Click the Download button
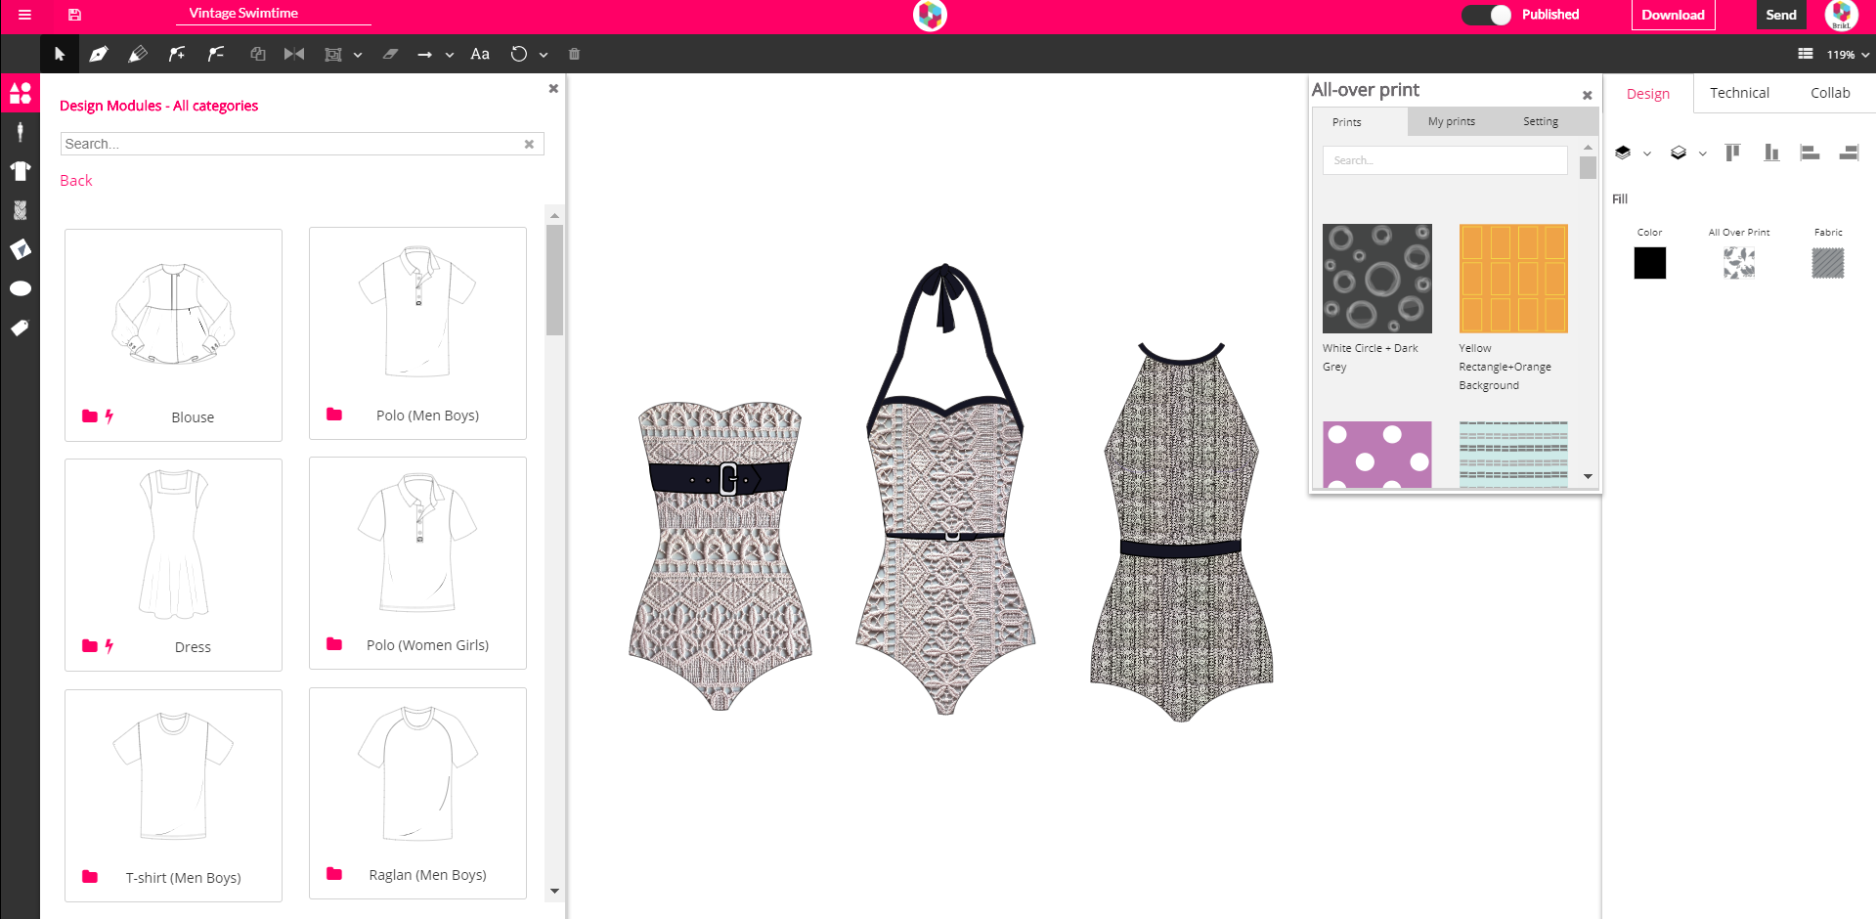This screenshot has width=1876, height=919. [x=1673, y=15]
